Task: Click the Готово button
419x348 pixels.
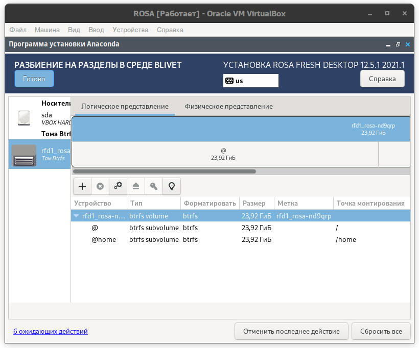Action: click(x=34, y=79)
